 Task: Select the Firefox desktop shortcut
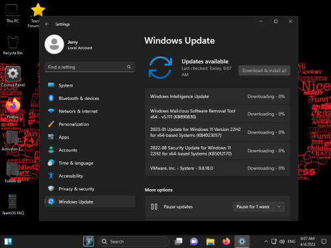pos(13,108)
